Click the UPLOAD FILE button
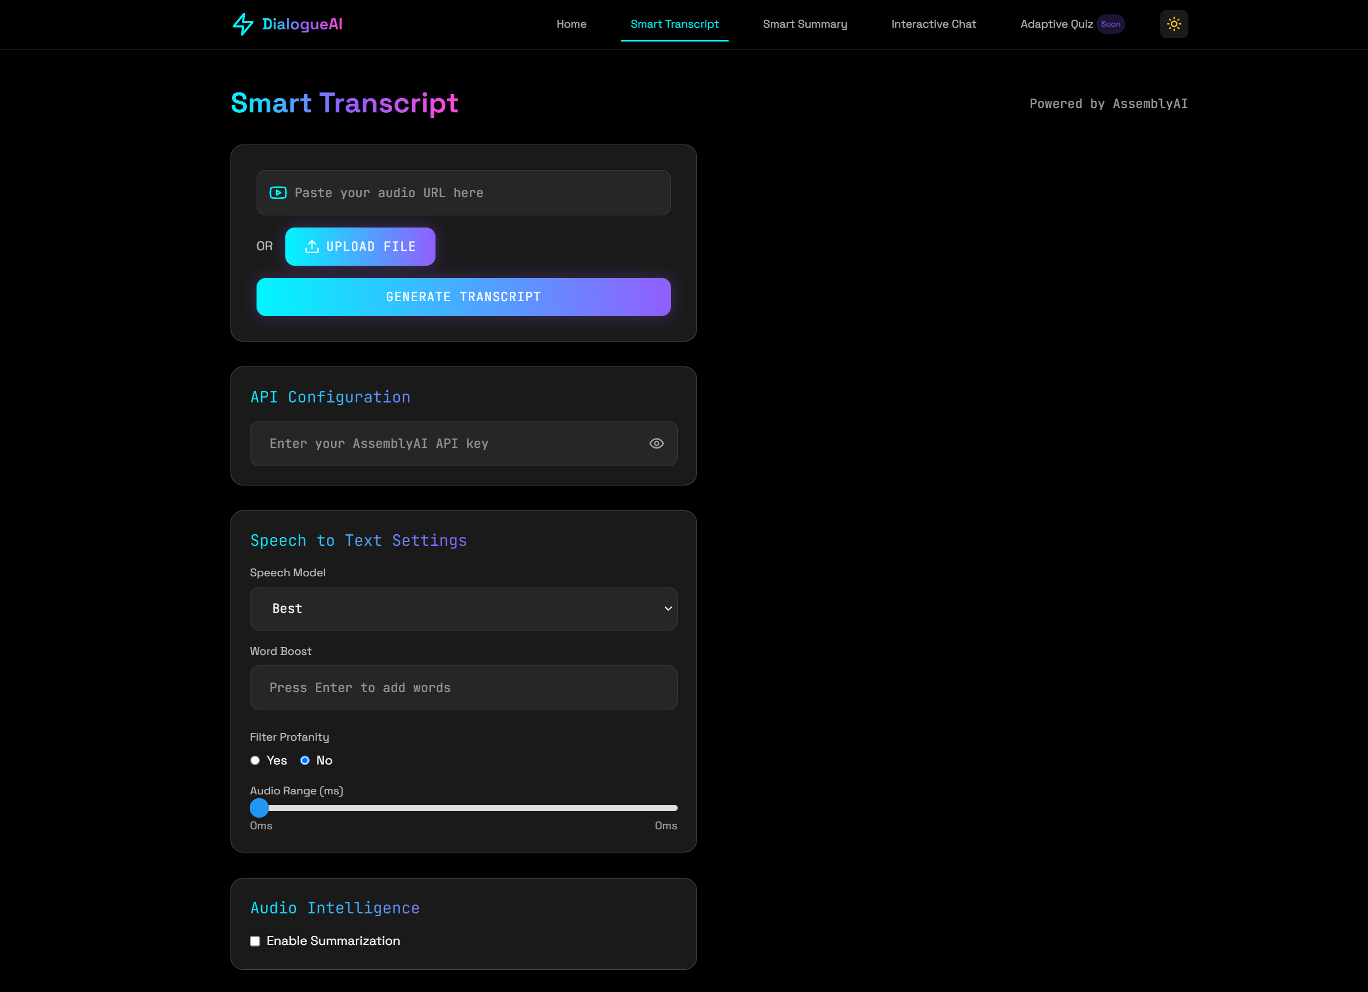The height and width of the screenshot is (992, 1368). pyautogui.click(x=360, y=246)
